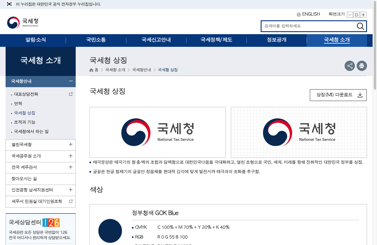Click the 색상 section heading
This screenshot has height=245, width=377.
[96, 189]
